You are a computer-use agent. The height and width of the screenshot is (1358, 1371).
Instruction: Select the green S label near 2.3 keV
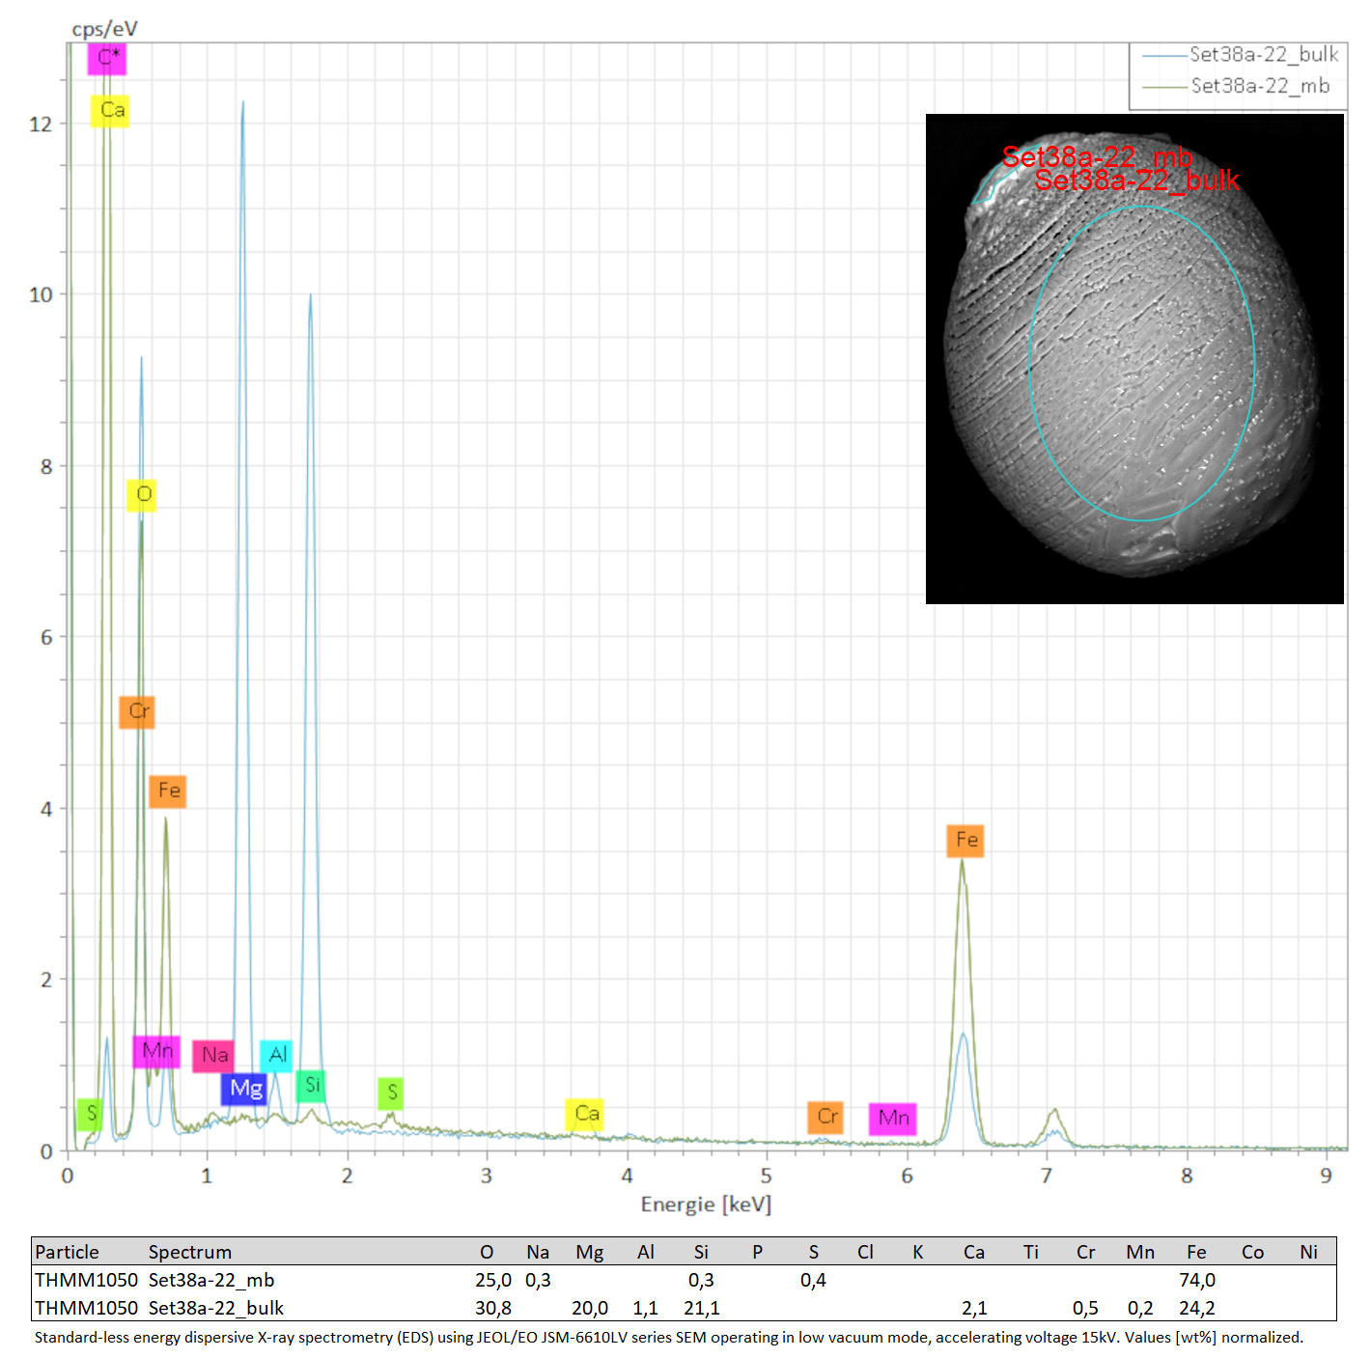tap(390, 1094)
